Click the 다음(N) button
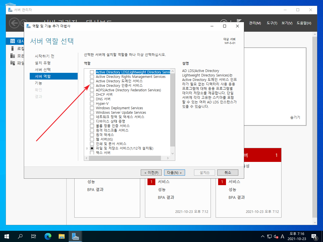Screen dimensions: 323x242 tap(174, 173)
